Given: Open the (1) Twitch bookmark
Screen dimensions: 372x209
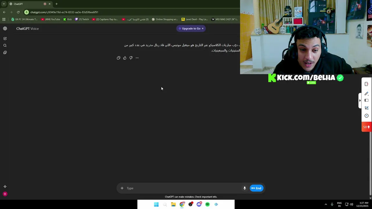Looking at the screenshot, I should (82, 19).
